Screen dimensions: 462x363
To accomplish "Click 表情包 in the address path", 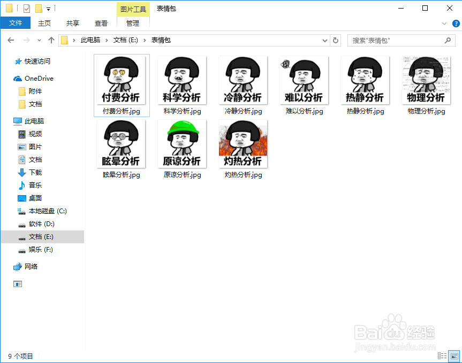I will tap(161, 40).
